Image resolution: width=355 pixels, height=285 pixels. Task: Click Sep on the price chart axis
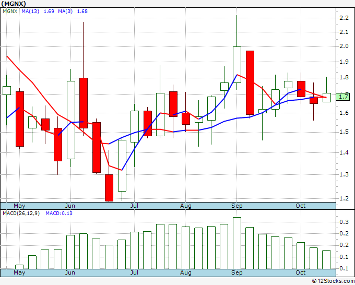coord(237,206)
